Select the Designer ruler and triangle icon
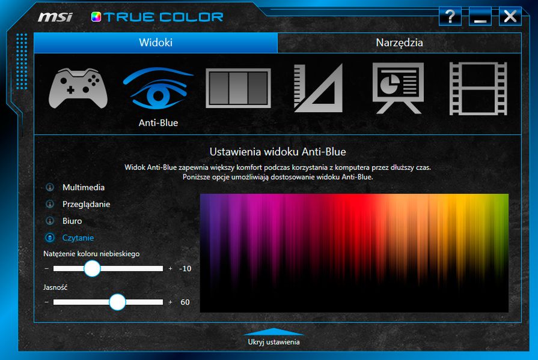The image size is (538, 360). point(318,88)
